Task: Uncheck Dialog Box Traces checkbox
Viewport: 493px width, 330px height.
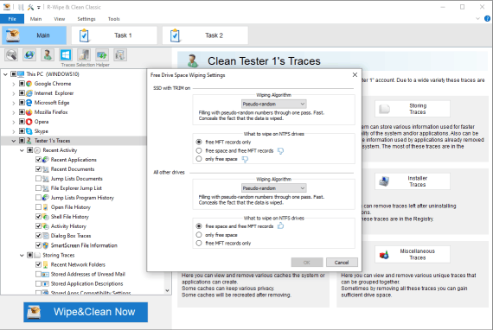Action: (x=38, y=236)
